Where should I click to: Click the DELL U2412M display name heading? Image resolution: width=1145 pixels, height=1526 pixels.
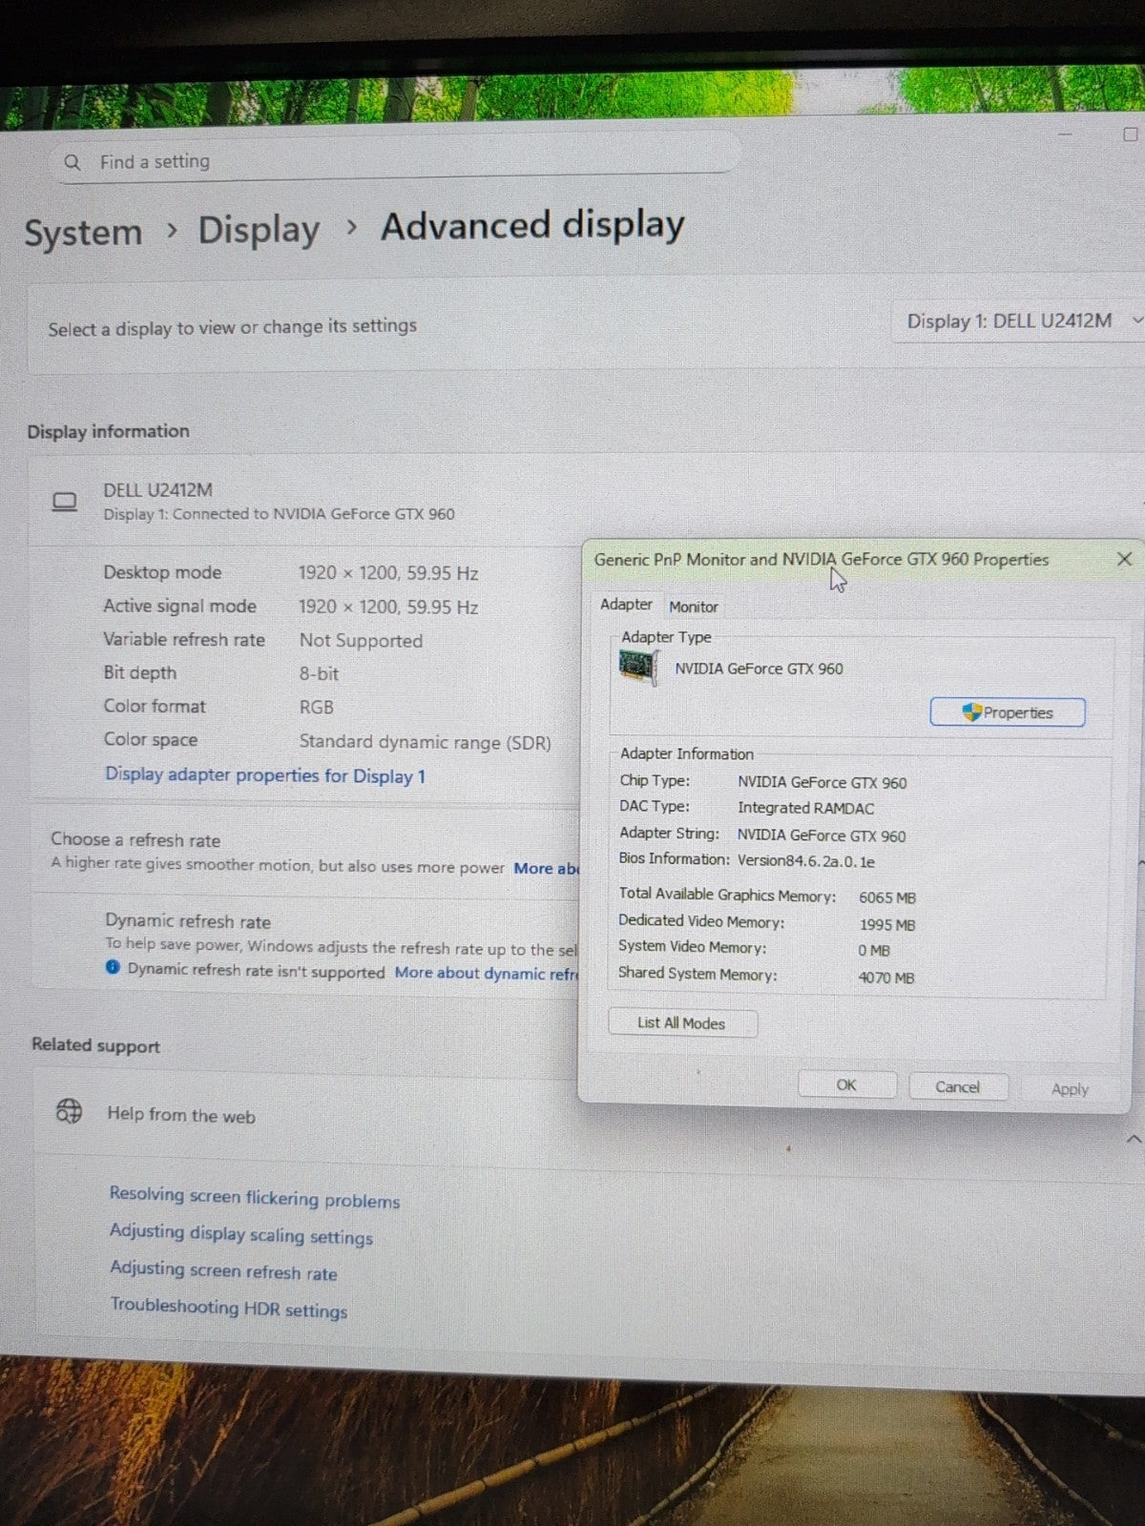158,490
